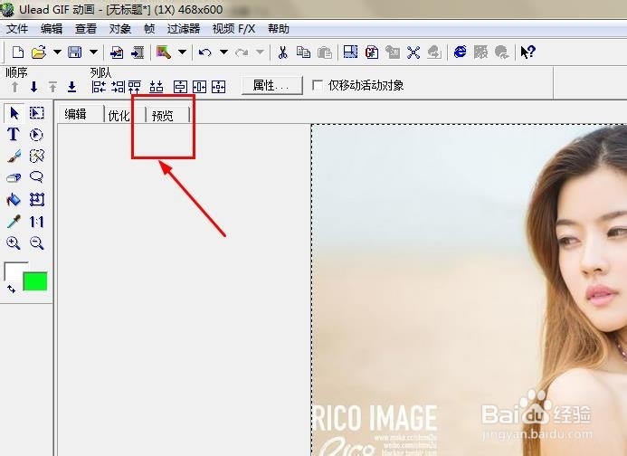Select the Fill bucket tool
Screen dimensions: 627x456
coord(14,199)
